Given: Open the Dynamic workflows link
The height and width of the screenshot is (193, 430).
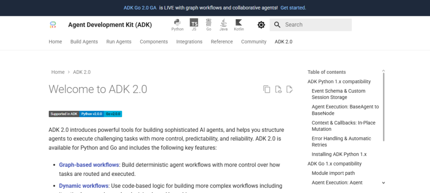Looking at the screenshot, I should click(x=84, y=186).
